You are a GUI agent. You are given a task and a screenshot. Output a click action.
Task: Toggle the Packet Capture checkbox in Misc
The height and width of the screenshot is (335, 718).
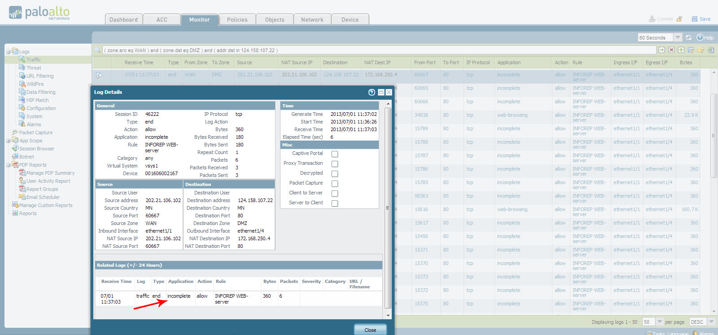(335, 184)
